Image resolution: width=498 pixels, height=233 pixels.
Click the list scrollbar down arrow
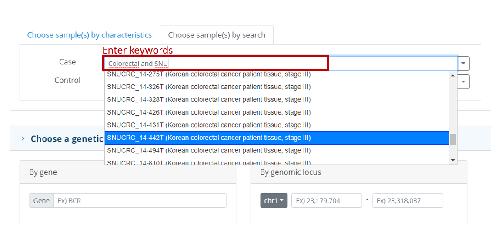click(453, 160)
